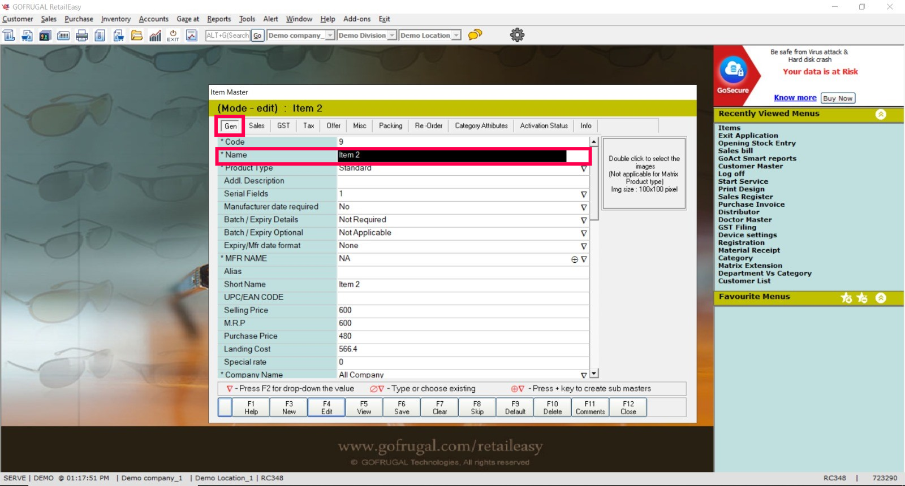Click the Selling Price field
905x486 pixels.
[x=462, y=310]
